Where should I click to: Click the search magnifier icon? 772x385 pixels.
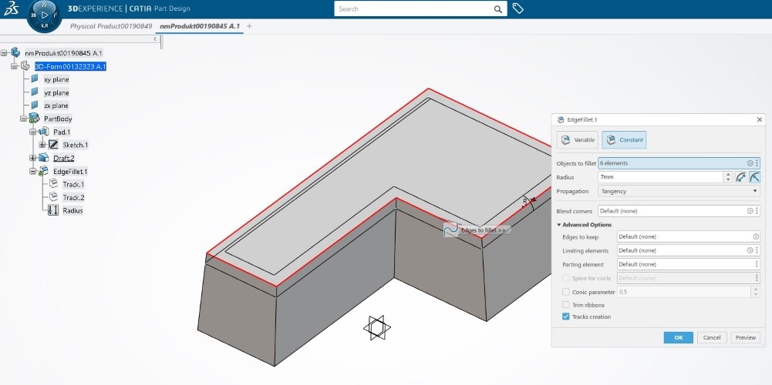[497, 8]
